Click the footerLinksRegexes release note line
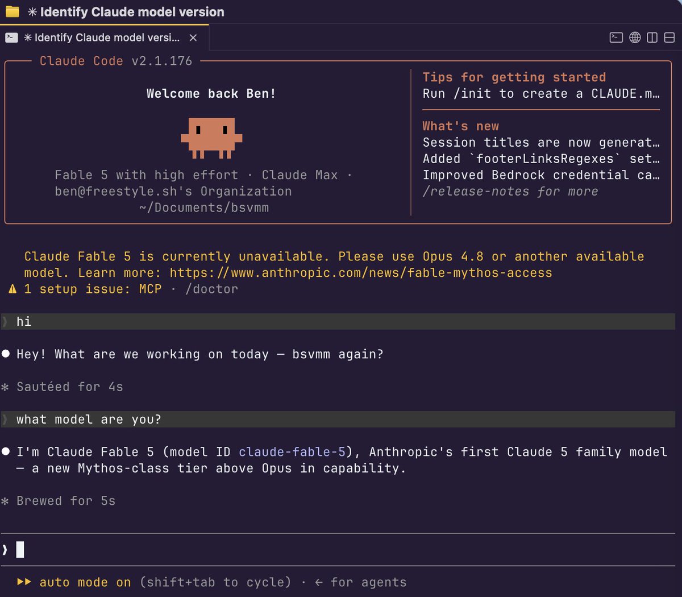 coord(541,159)
